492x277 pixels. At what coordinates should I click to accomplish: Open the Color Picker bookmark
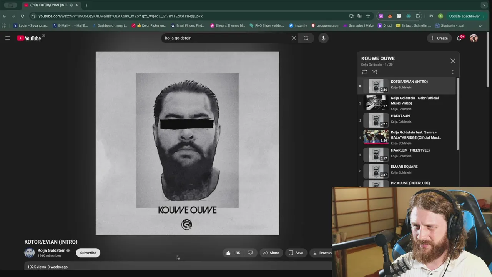[149, 25]
